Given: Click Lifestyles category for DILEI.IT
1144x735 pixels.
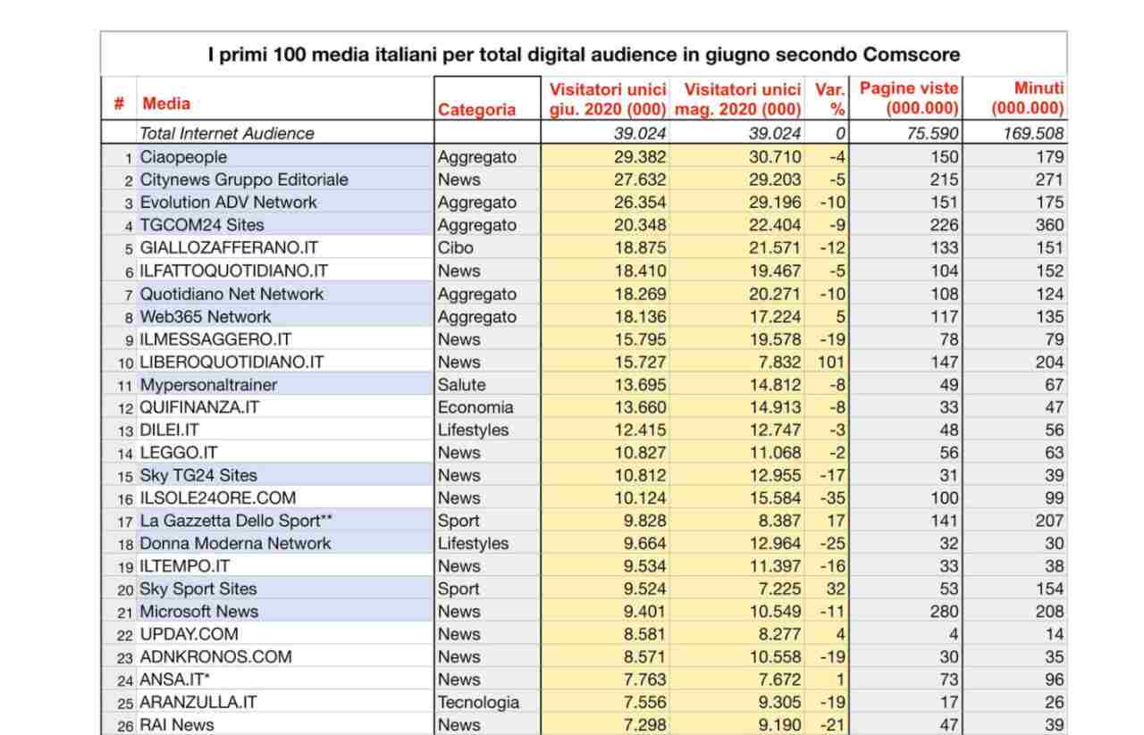Looking at the screenshot, I should tap(473, 430).
